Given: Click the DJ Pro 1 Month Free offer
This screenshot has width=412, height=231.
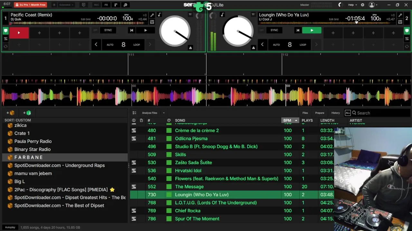Looking at the screenshot, I should [30, 5].
